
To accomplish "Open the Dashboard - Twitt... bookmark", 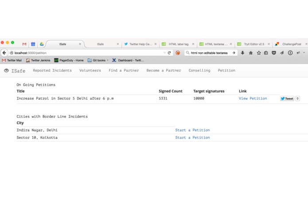I will click(128, 60).
